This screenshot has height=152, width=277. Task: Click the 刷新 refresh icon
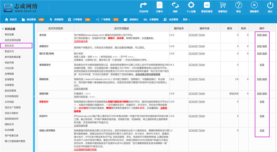click(x=175, y=7)
